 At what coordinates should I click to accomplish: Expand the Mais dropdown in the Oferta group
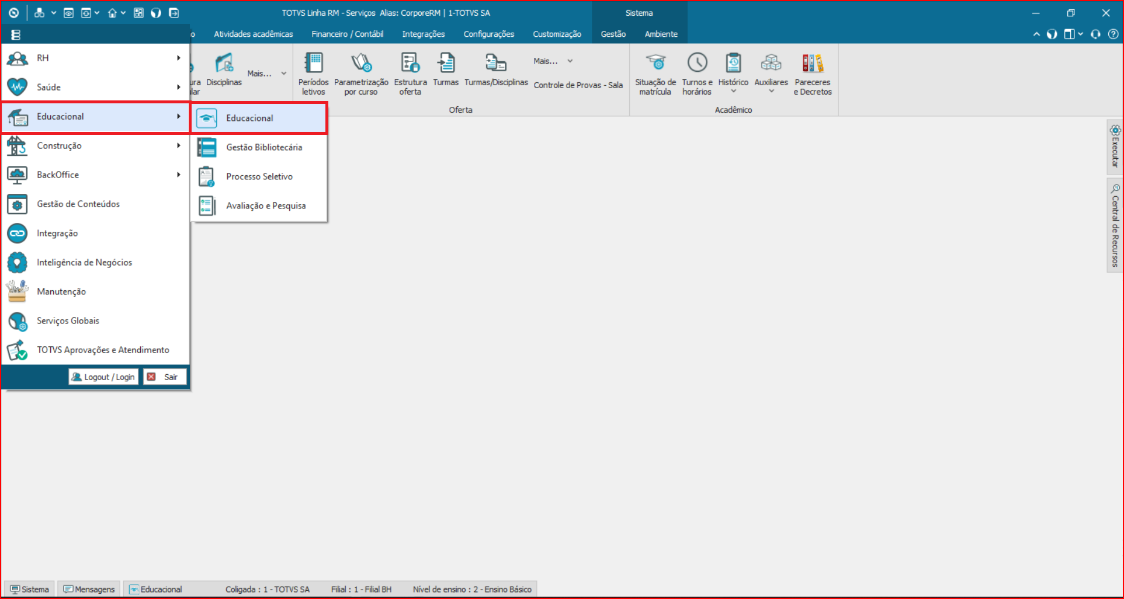(x=553, y=61)
